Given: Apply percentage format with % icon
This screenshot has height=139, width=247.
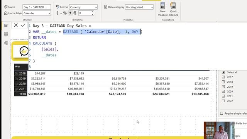Looking at the screenshot, I should point(65,13).
